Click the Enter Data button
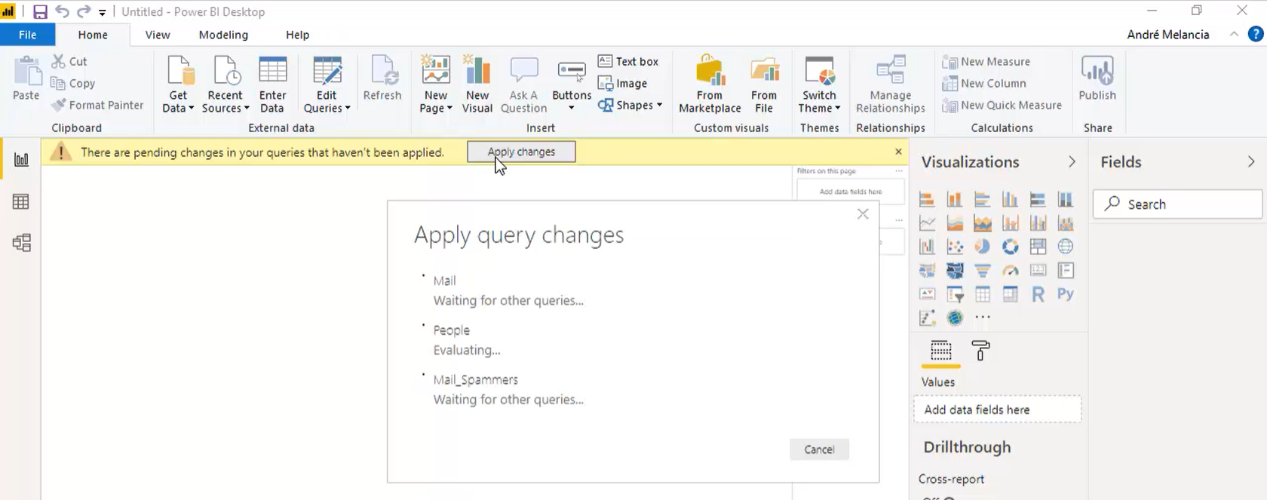This screenshot has height=500, width=1267. pyautogui.click(x=272, y=84)
